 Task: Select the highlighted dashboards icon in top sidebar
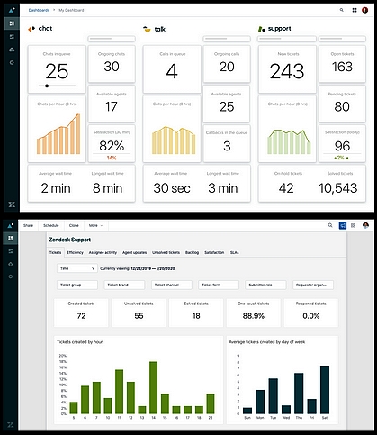click(x=12, y=23)
